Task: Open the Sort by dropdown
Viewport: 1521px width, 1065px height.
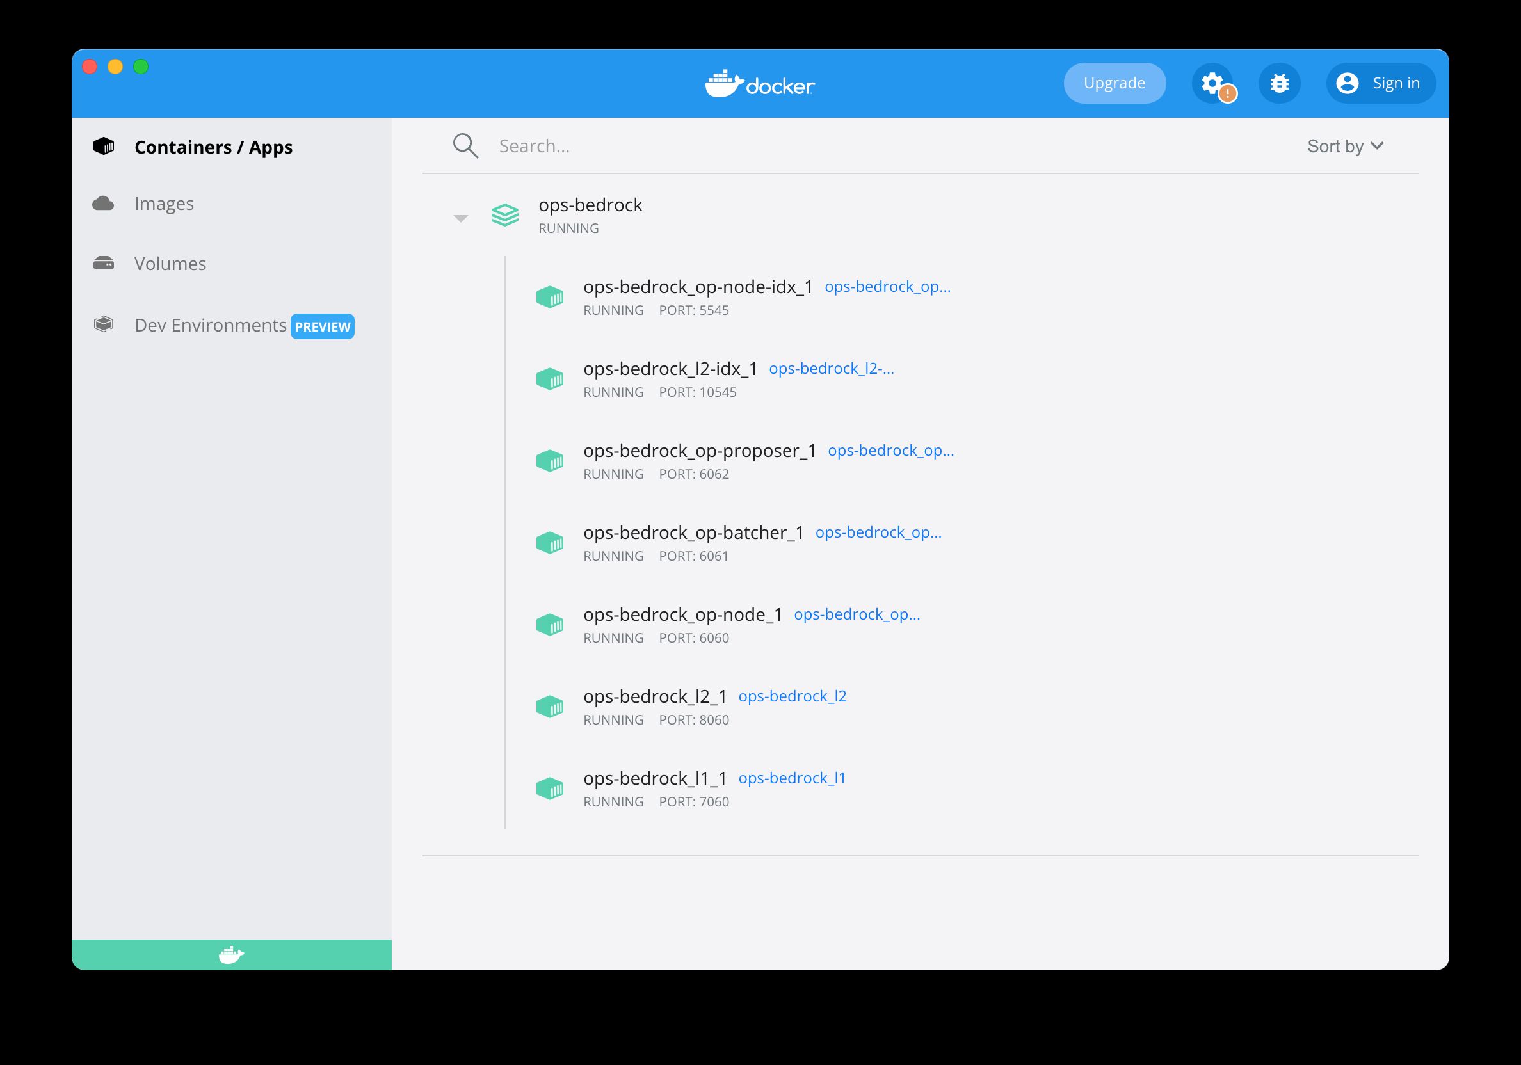Action: pyautogui.click(x=1345, y=147)
